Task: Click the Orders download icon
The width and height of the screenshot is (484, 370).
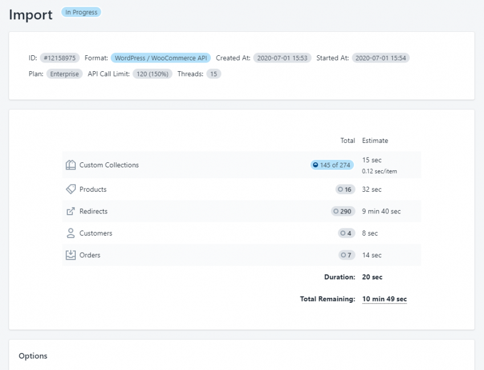Action: tap(70, 254)
